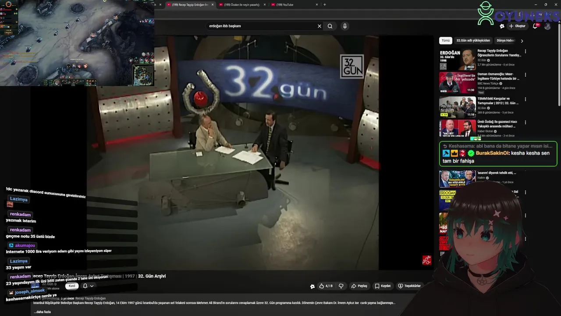Click the icon left of the like button
561x316 pixels.
click(312, 286)
